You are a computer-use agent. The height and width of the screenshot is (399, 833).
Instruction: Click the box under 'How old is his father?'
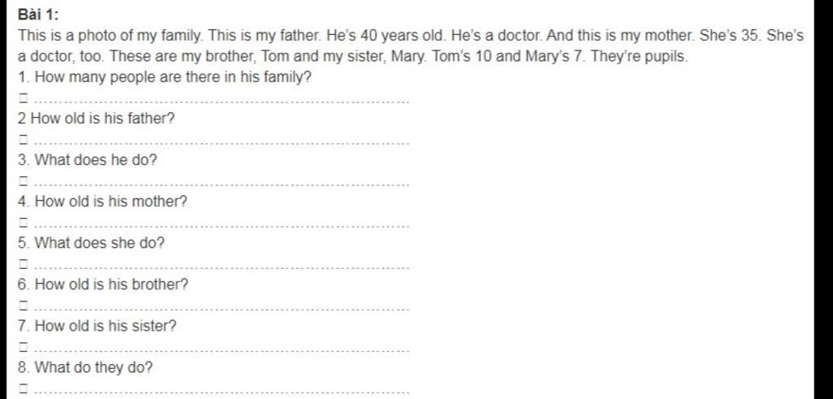point(23,140)
